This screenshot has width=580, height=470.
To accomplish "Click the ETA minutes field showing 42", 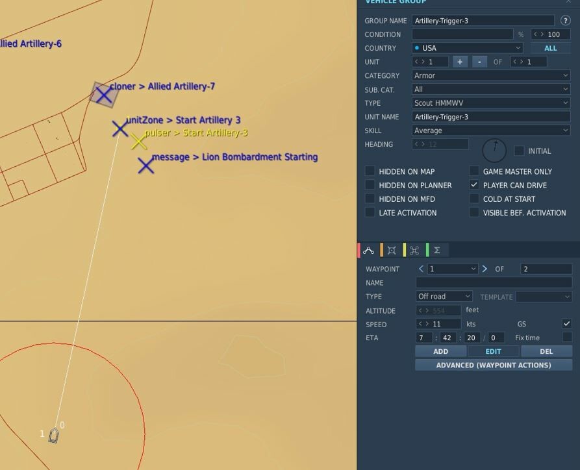I will (x=448, y=338).
